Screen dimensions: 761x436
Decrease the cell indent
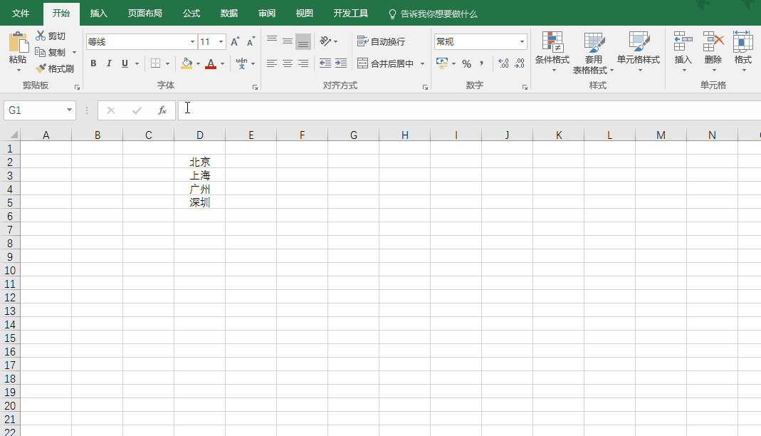[325, 63]
